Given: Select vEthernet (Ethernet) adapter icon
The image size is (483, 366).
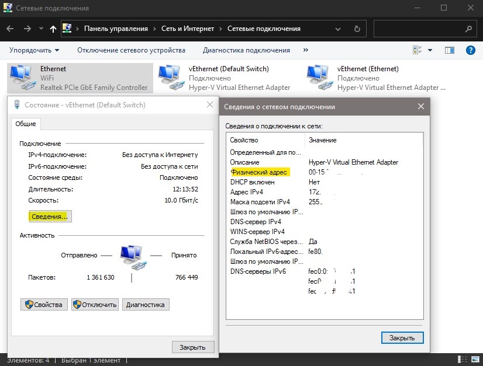Looking at the screenshot, I should 320,78.
